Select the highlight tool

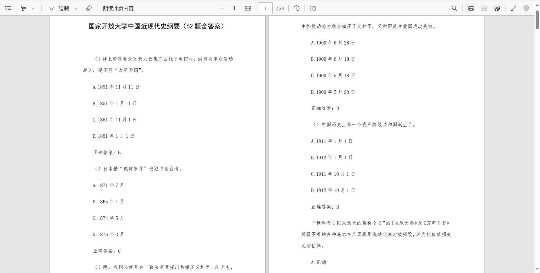coord(24,8)
